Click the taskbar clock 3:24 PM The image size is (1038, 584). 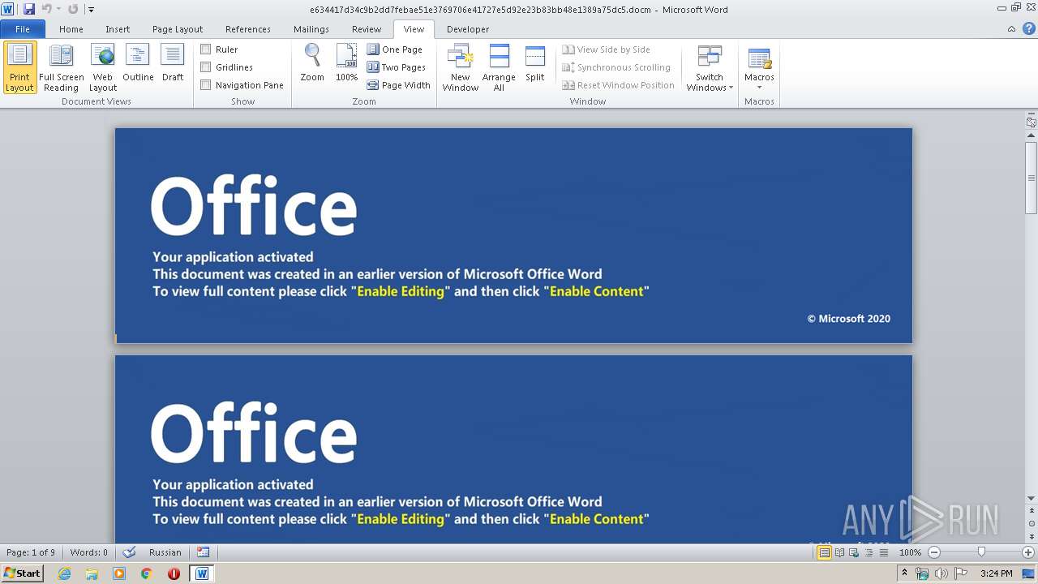[996, 573]
